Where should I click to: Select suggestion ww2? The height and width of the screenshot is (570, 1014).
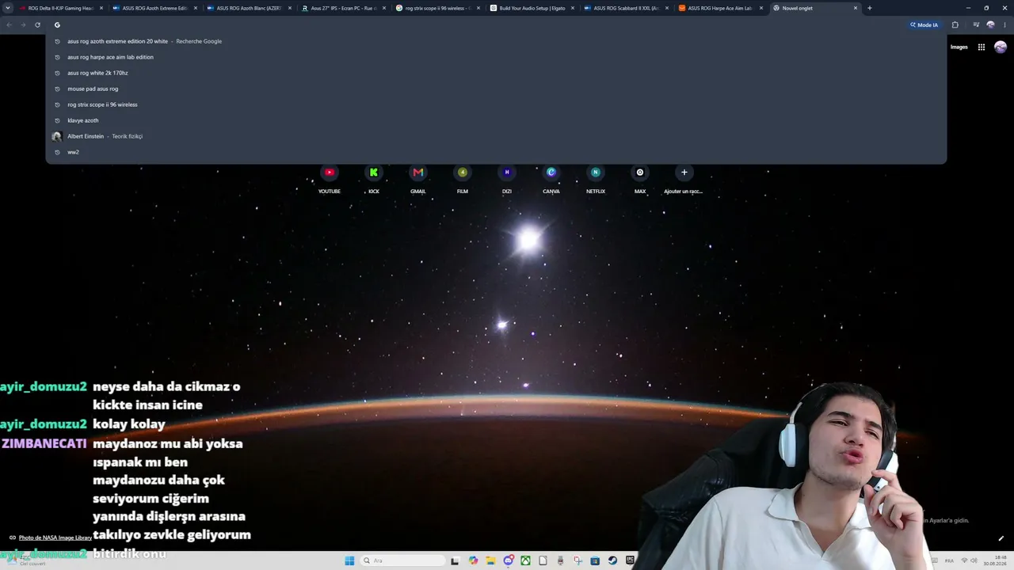pos(496,152)
